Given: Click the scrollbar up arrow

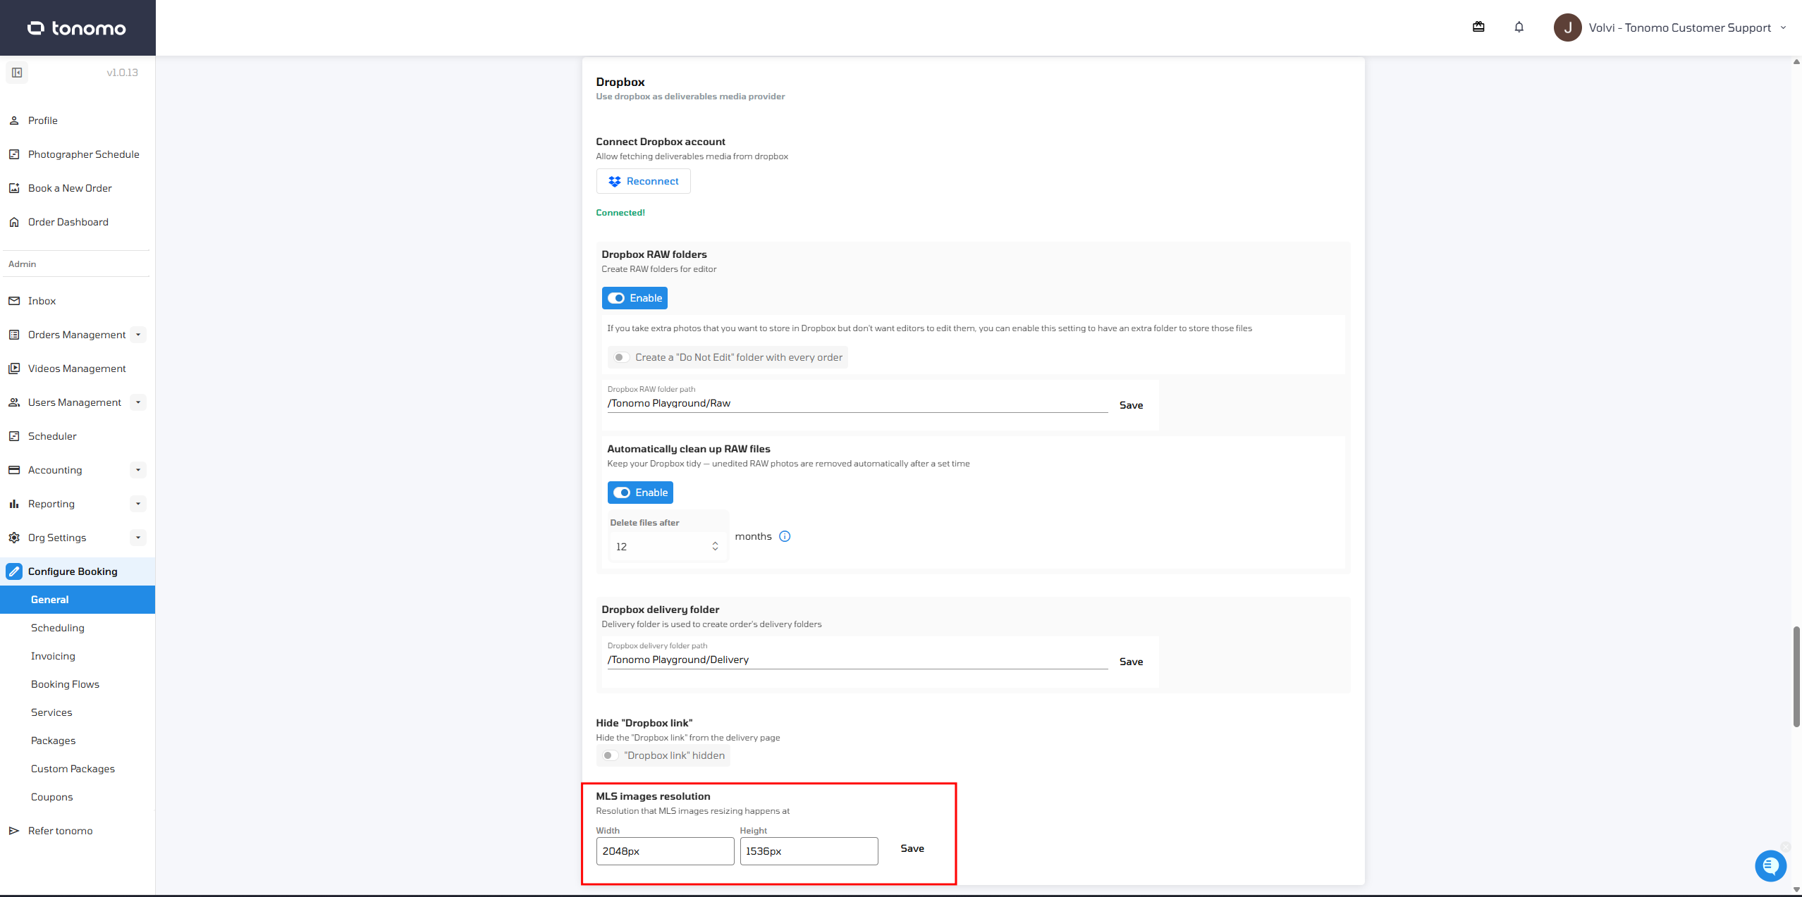Looking at the screenshot, I should [1796, 62].
